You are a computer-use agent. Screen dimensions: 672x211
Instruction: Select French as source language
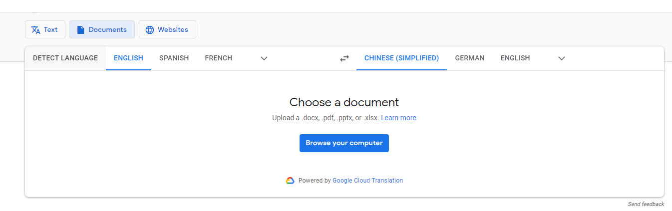(218, 58)
